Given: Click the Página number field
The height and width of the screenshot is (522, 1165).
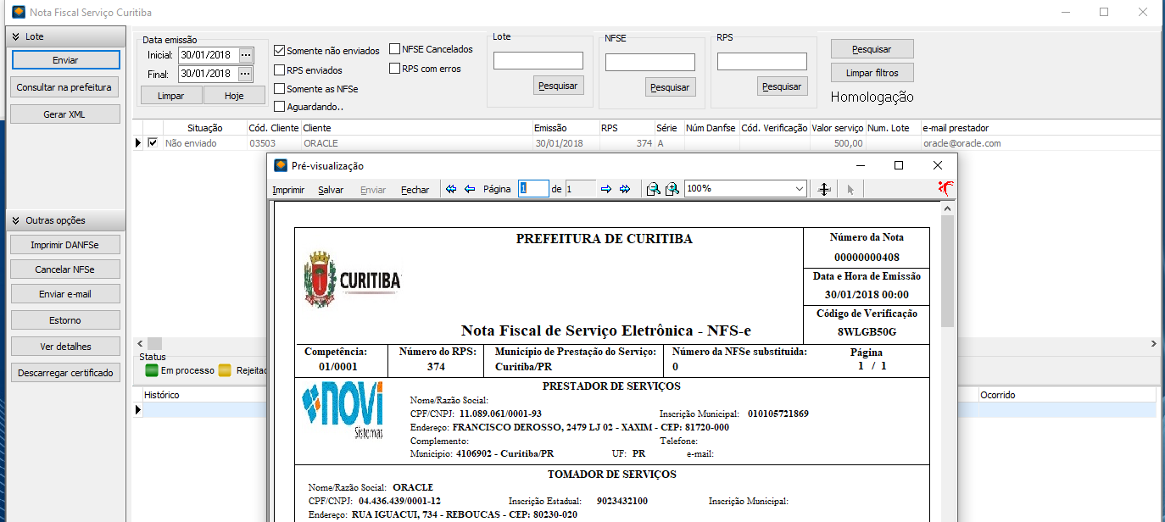Looking at the screenshot, I should (x=533, y=189).
